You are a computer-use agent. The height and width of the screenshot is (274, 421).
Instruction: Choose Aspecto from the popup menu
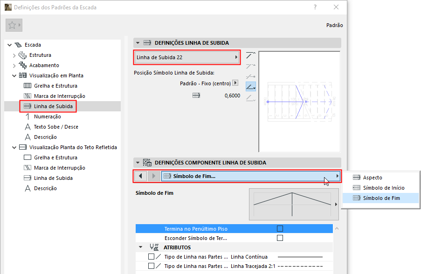[x=373, y=178]
